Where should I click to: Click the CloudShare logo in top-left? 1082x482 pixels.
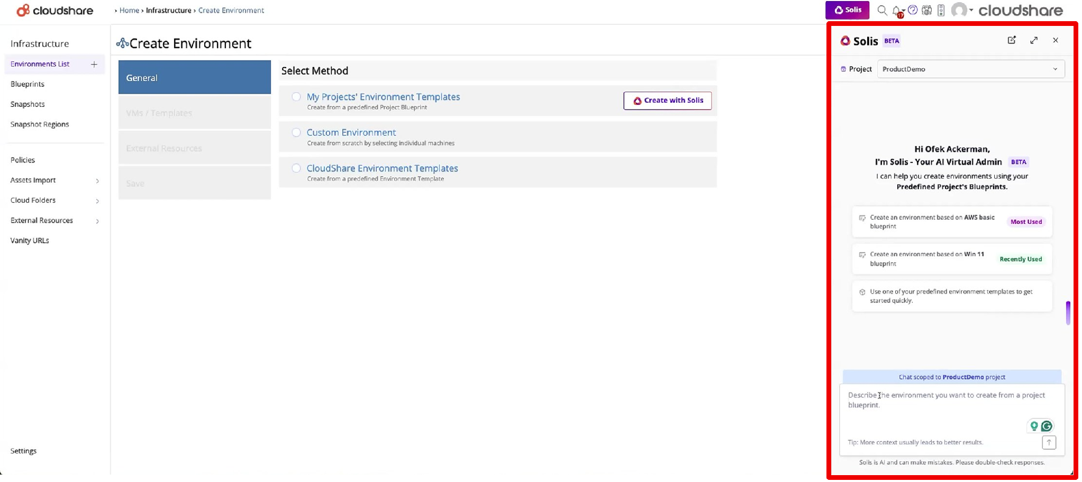pos(54,11)
